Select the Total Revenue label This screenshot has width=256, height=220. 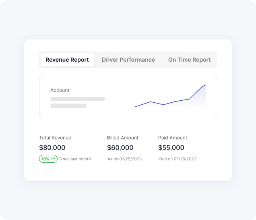tap(55, 138)
